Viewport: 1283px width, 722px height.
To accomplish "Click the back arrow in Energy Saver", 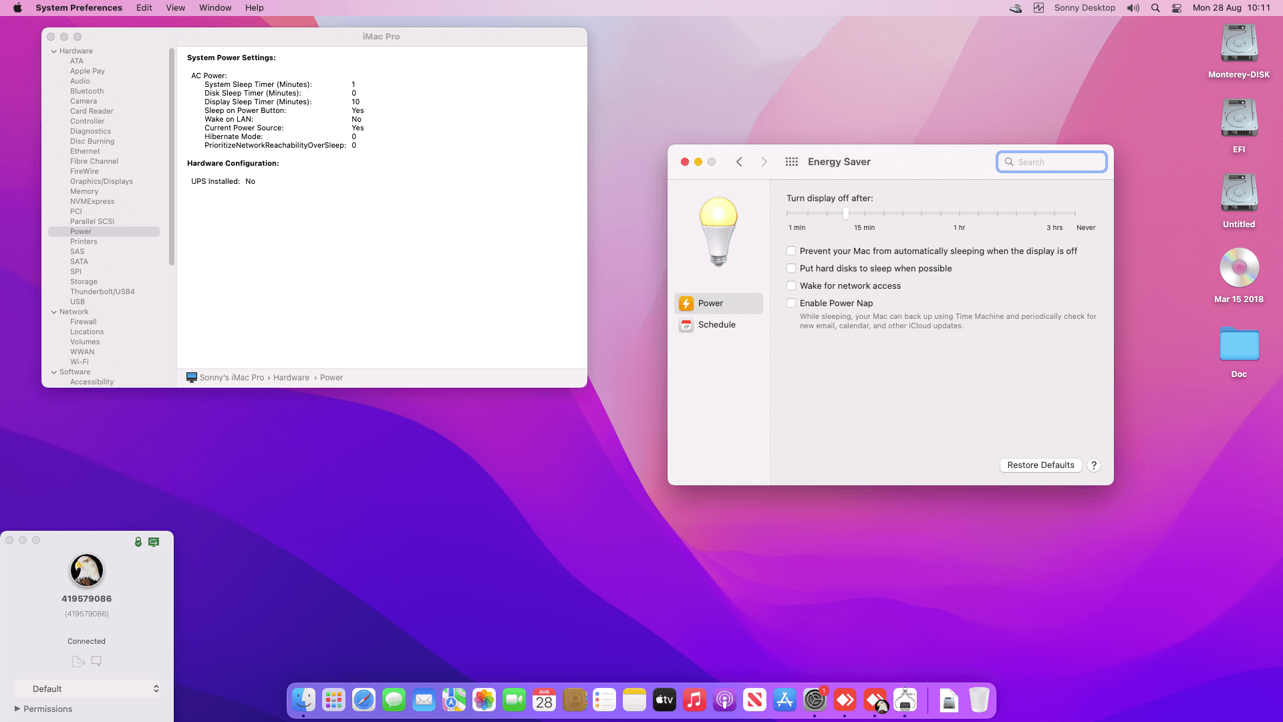I will 739,162.
